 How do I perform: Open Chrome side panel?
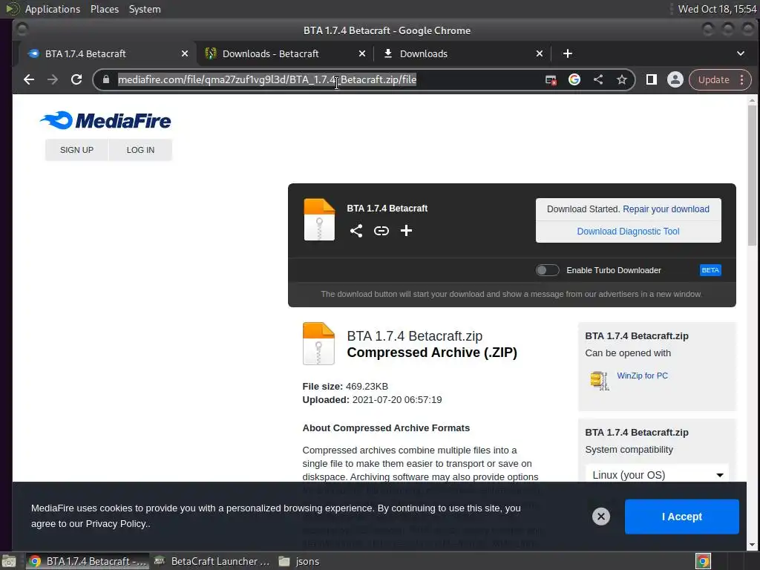click(x=652, y=79)
